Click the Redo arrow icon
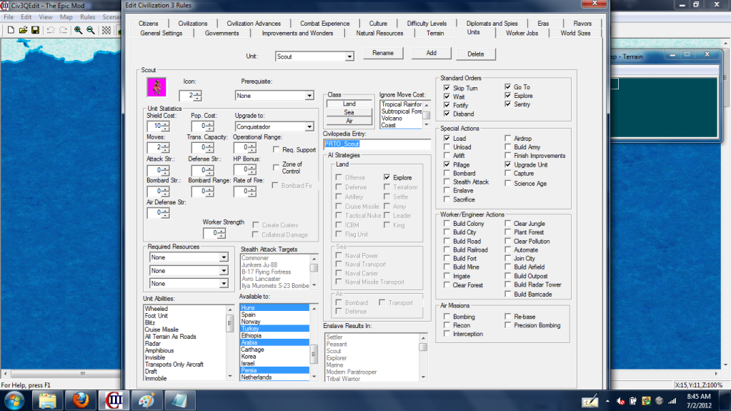This screenshot has width=731, height=411. (x=63, y=30)
